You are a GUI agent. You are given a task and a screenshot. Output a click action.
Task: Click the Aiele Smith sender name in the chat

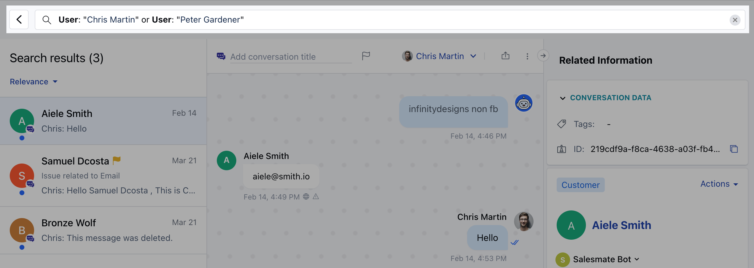tap(266, 156)
